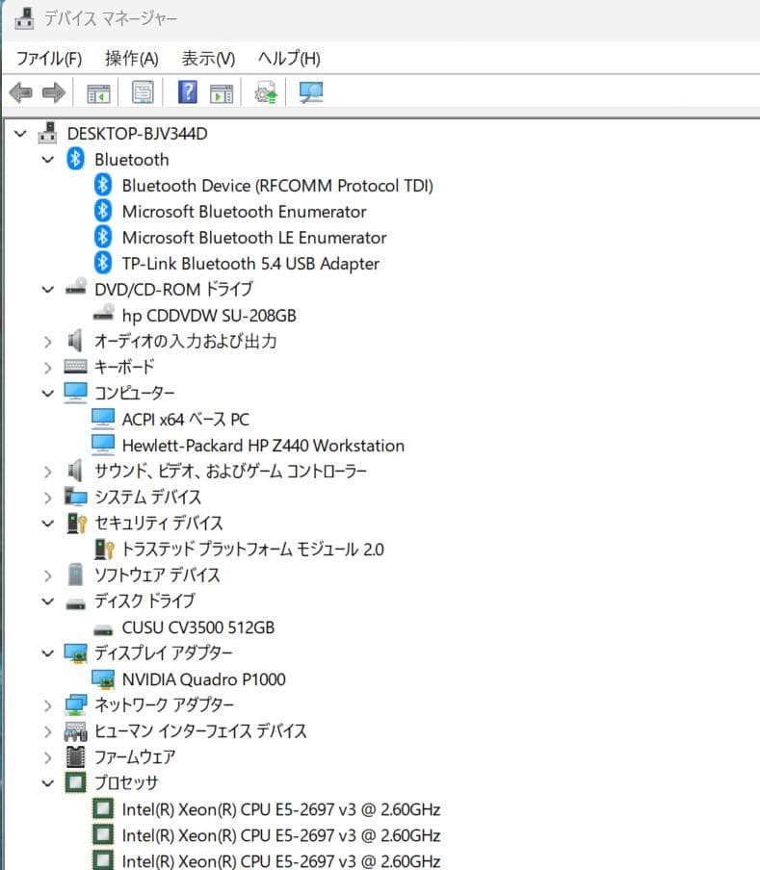Viewport: 760px width, 870px height.
Task: Collapse the コンピューター category
Action: [48, 394]
